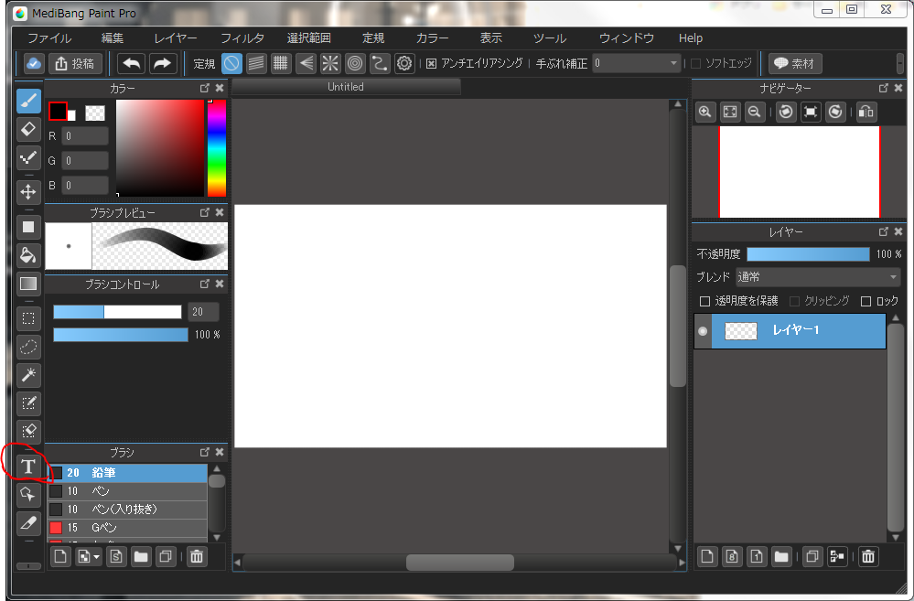
Task: Undock the ナビゲーター panel
Action: [884, 88]
